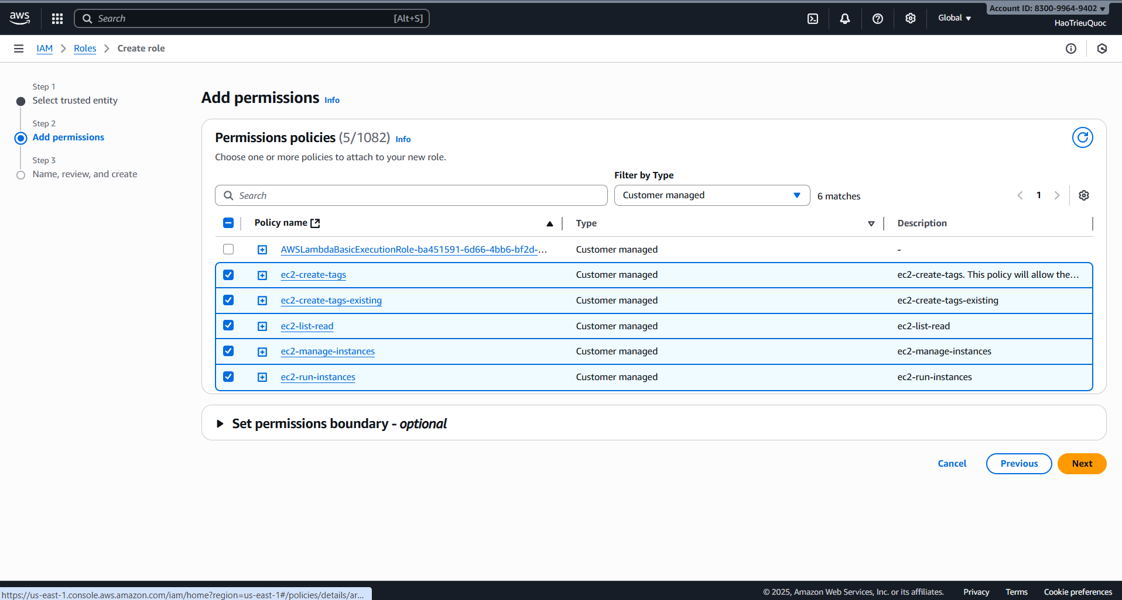Open the AWS services grid menu
Screen dimensions: 1122x600
57,19
